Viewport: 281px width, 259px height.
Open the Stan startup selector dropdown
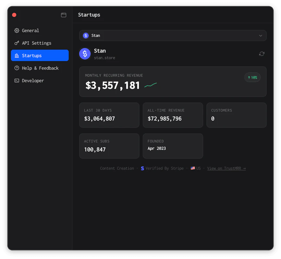[173, 35]
